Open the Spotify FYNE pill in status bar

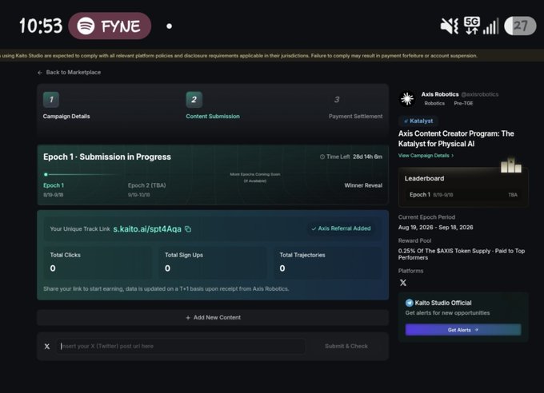[x=110, y=26]
